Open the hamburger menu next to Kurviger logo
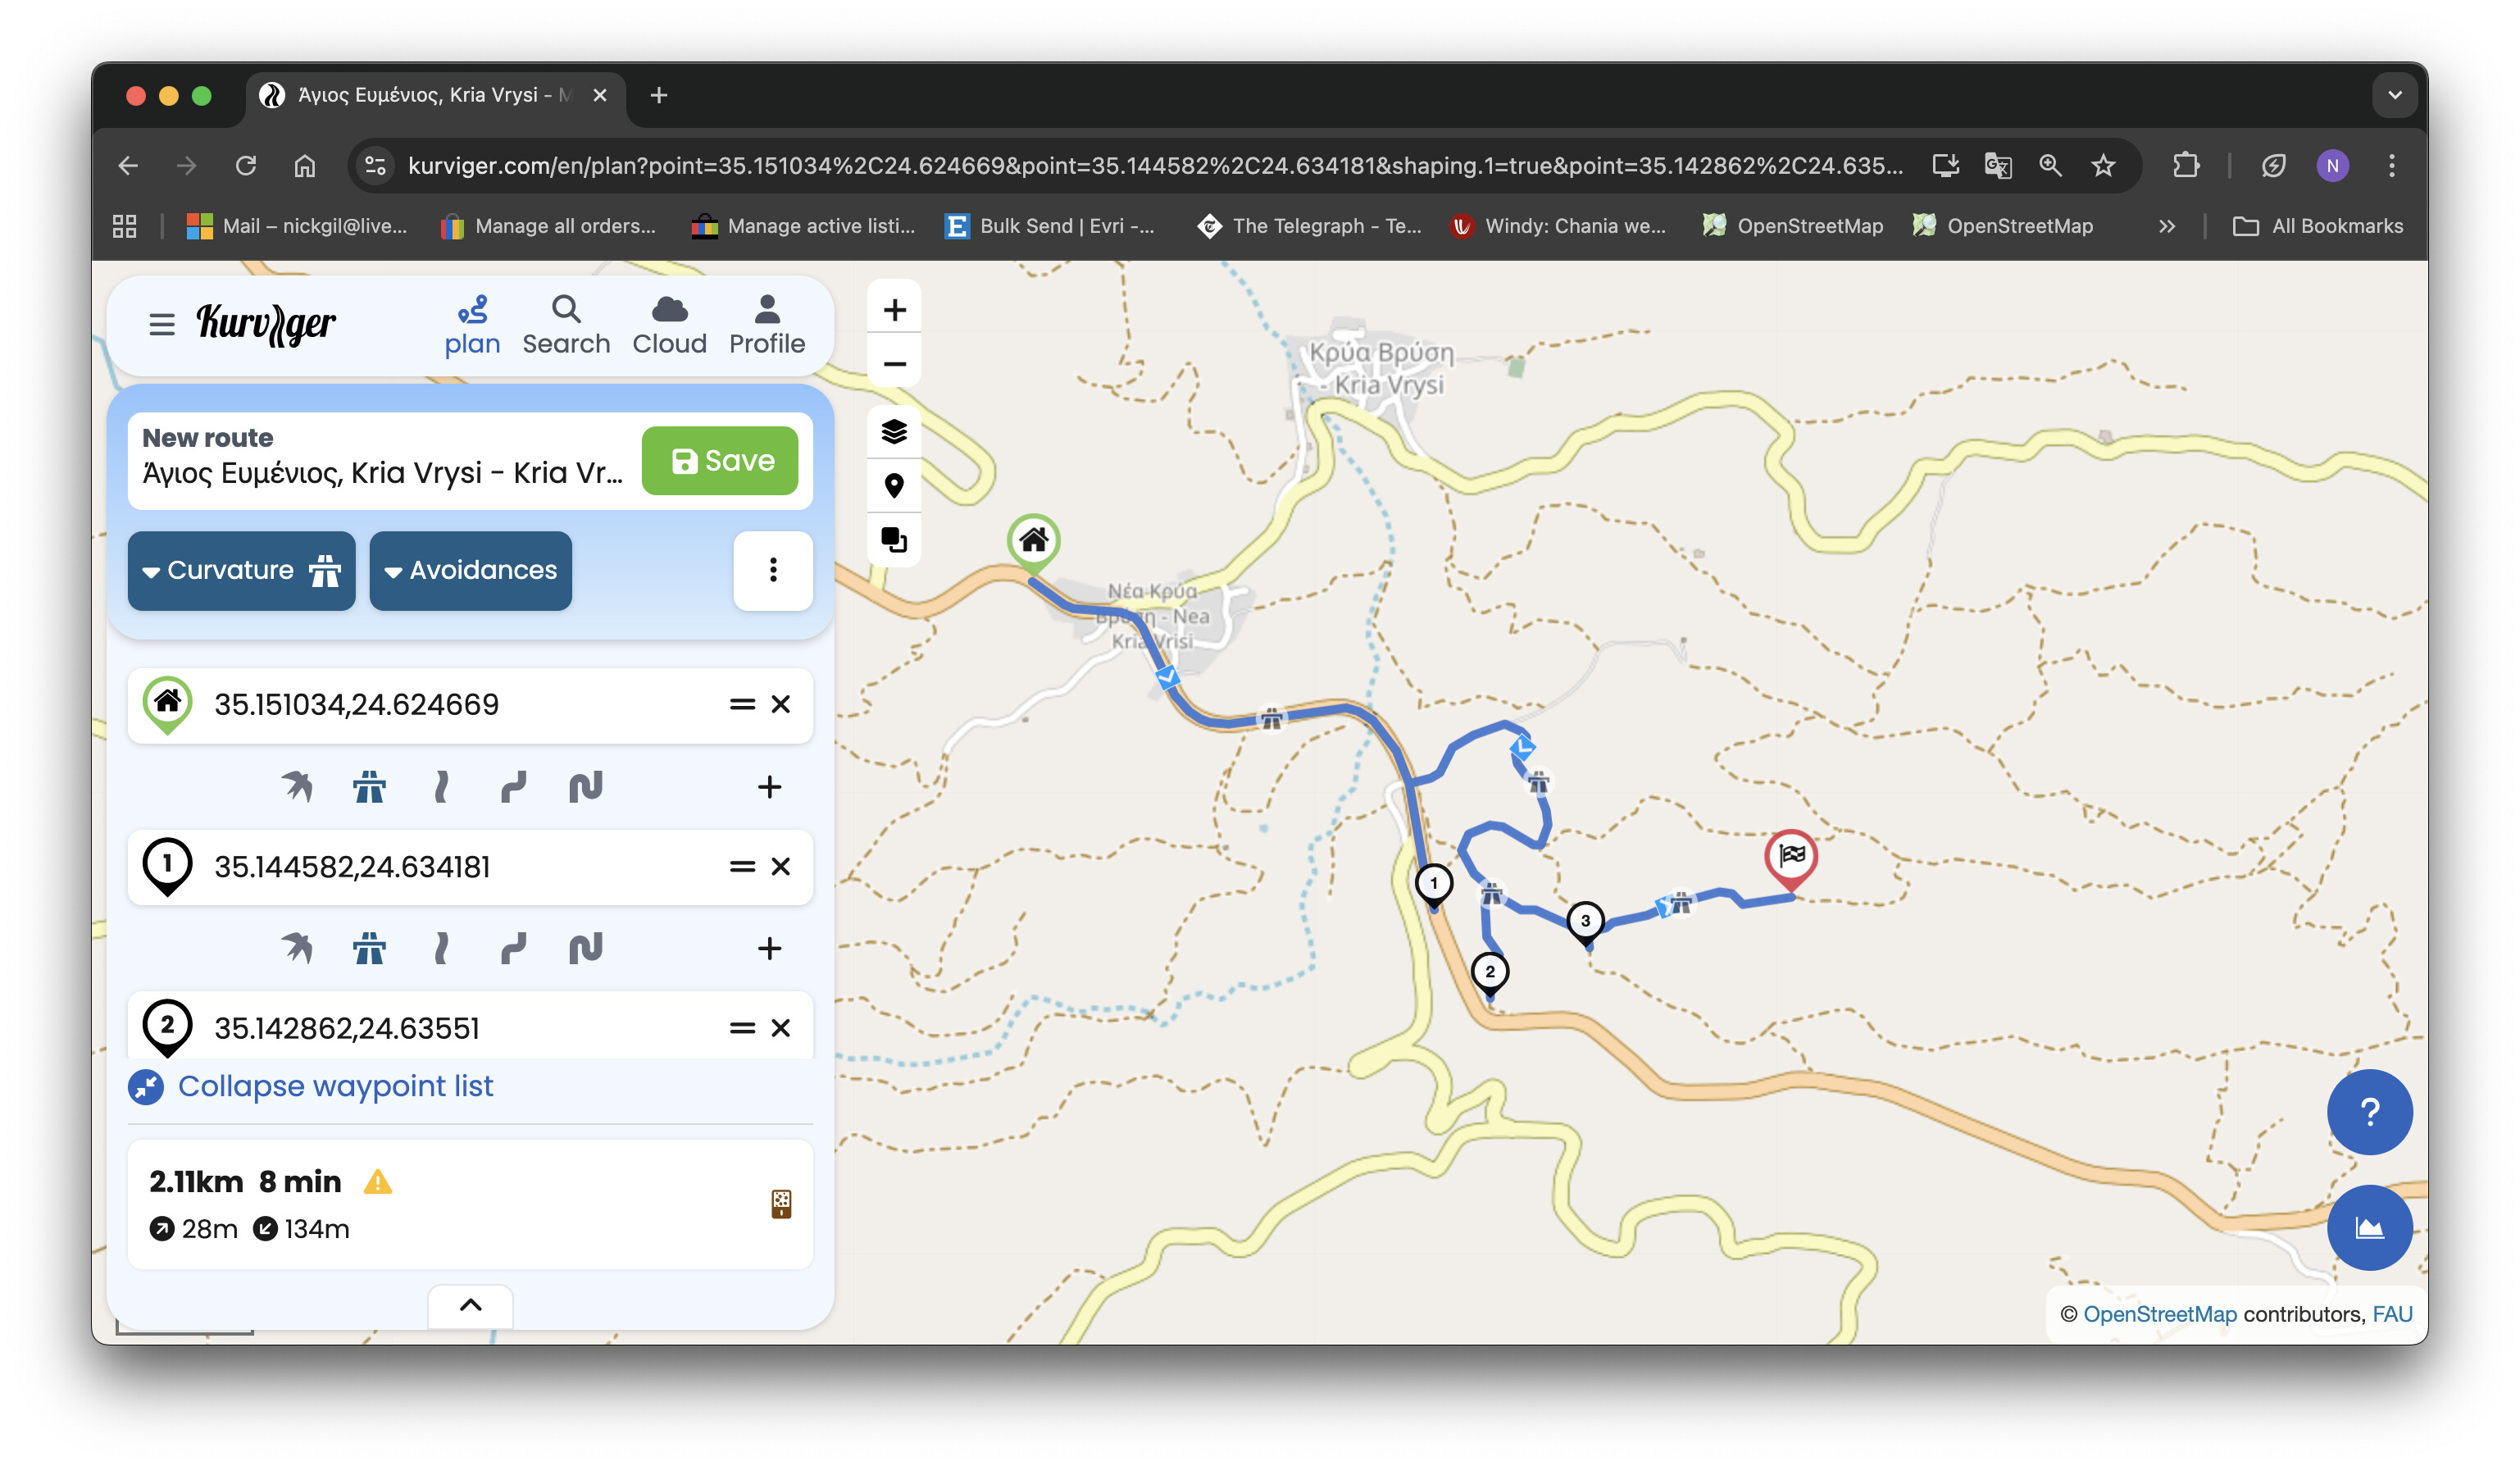 pos(161,324)
